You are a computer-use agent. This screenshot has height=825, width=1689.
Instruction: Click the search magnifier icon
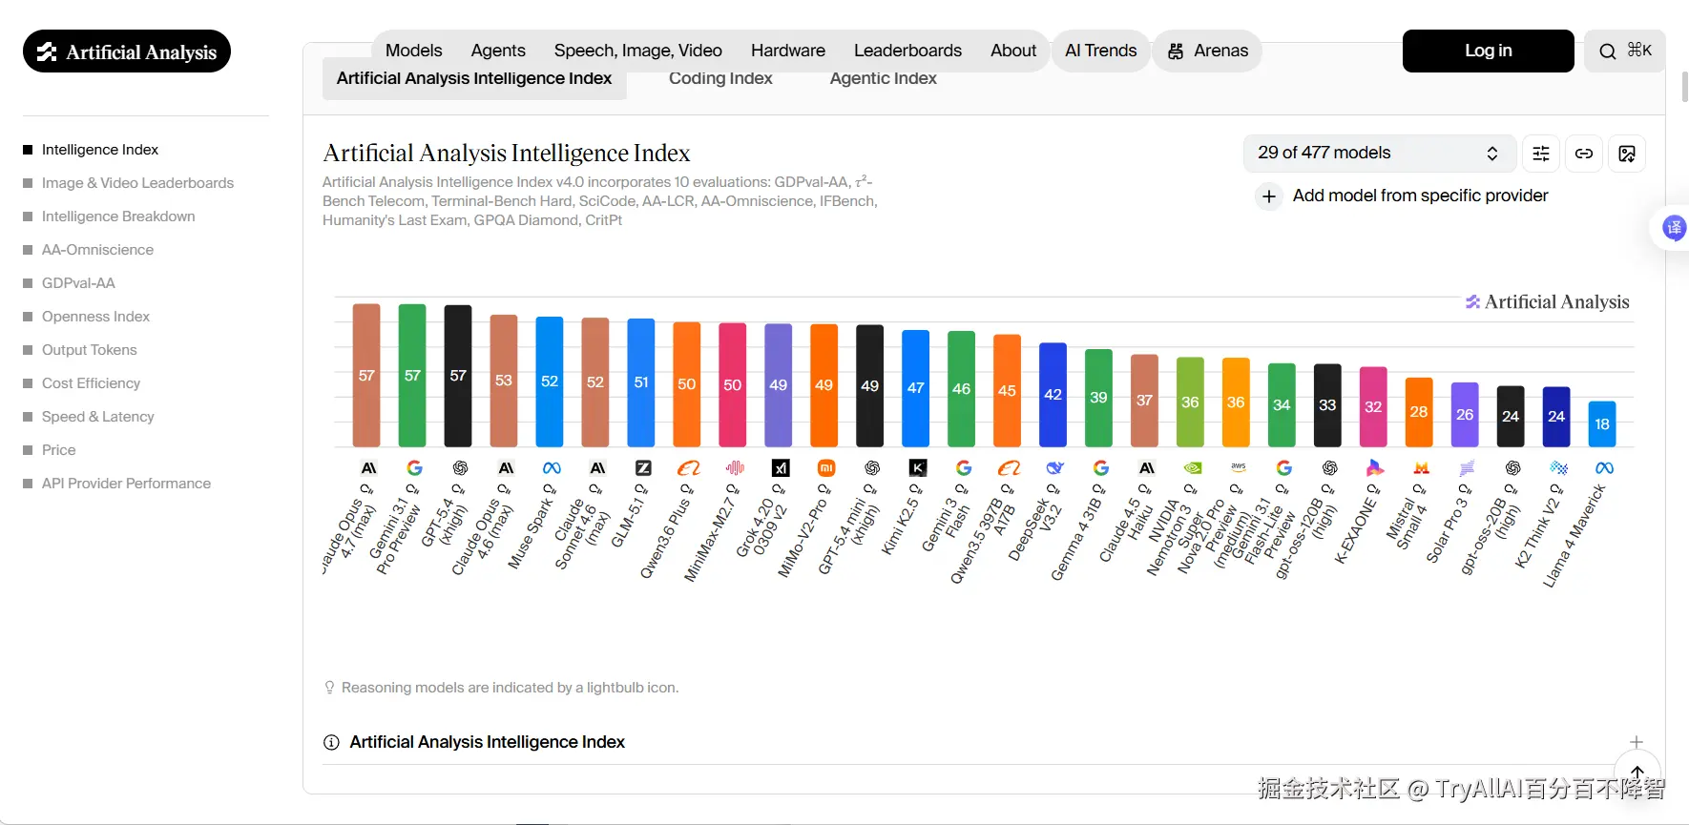click(1608, 52)
